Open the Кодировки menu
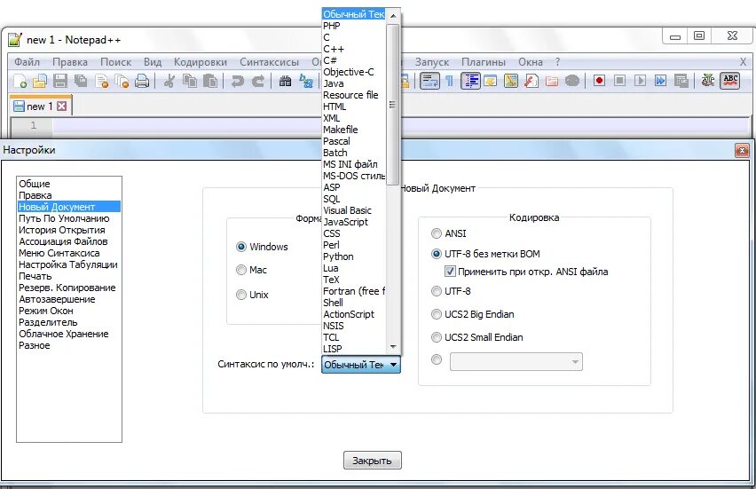The image size is (756, 489). tap(201, 62)
